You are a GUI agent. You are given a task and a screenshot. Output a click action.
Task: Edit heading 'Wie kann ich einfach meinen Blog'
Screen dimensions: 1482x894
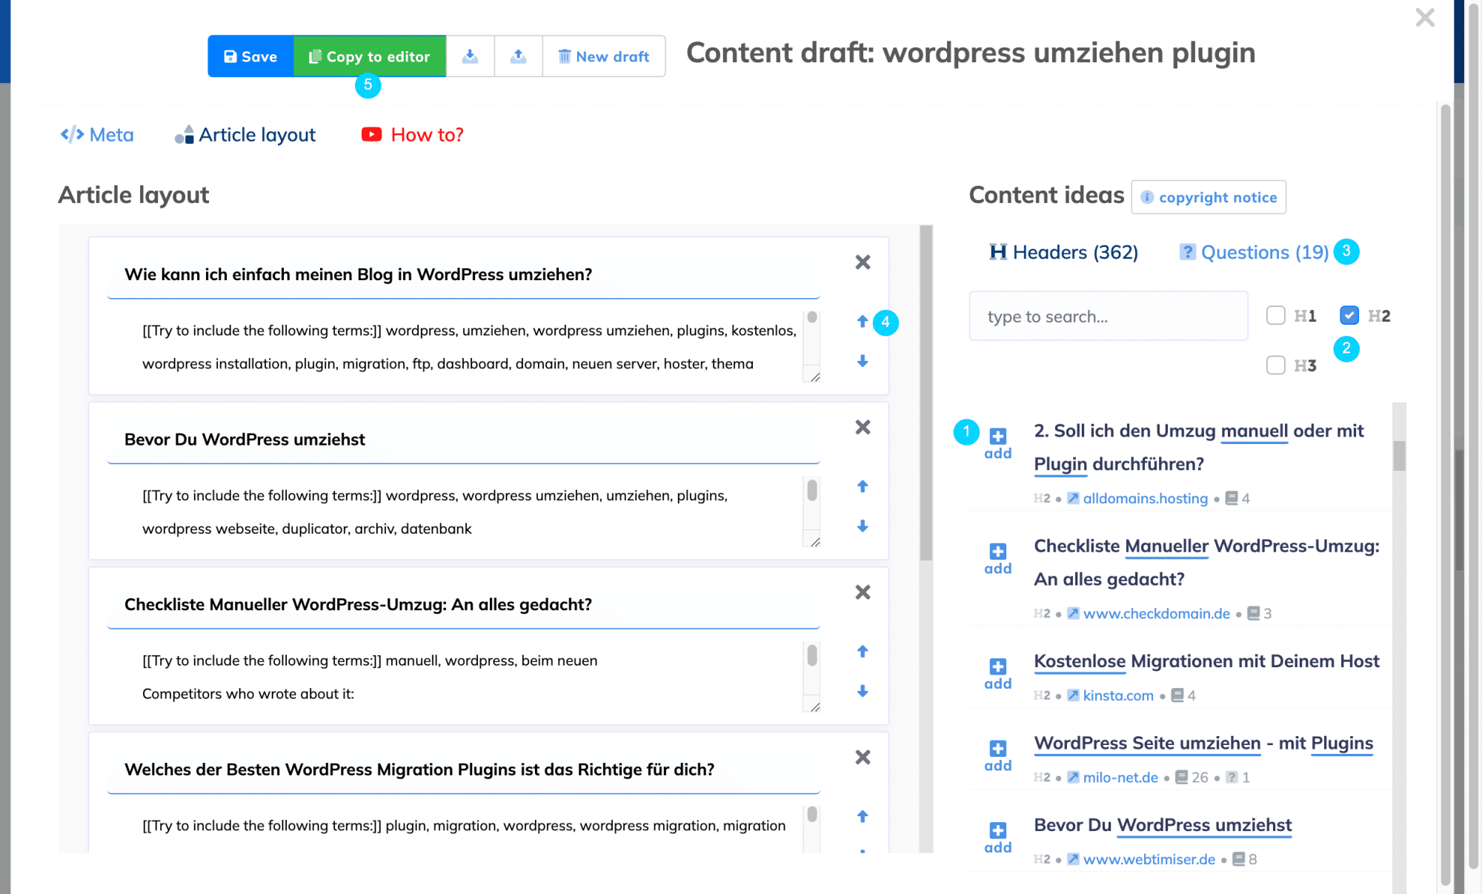point(464,274)
